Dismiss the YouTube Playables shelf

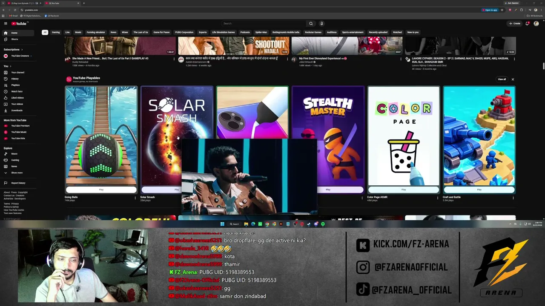(513, 79)
